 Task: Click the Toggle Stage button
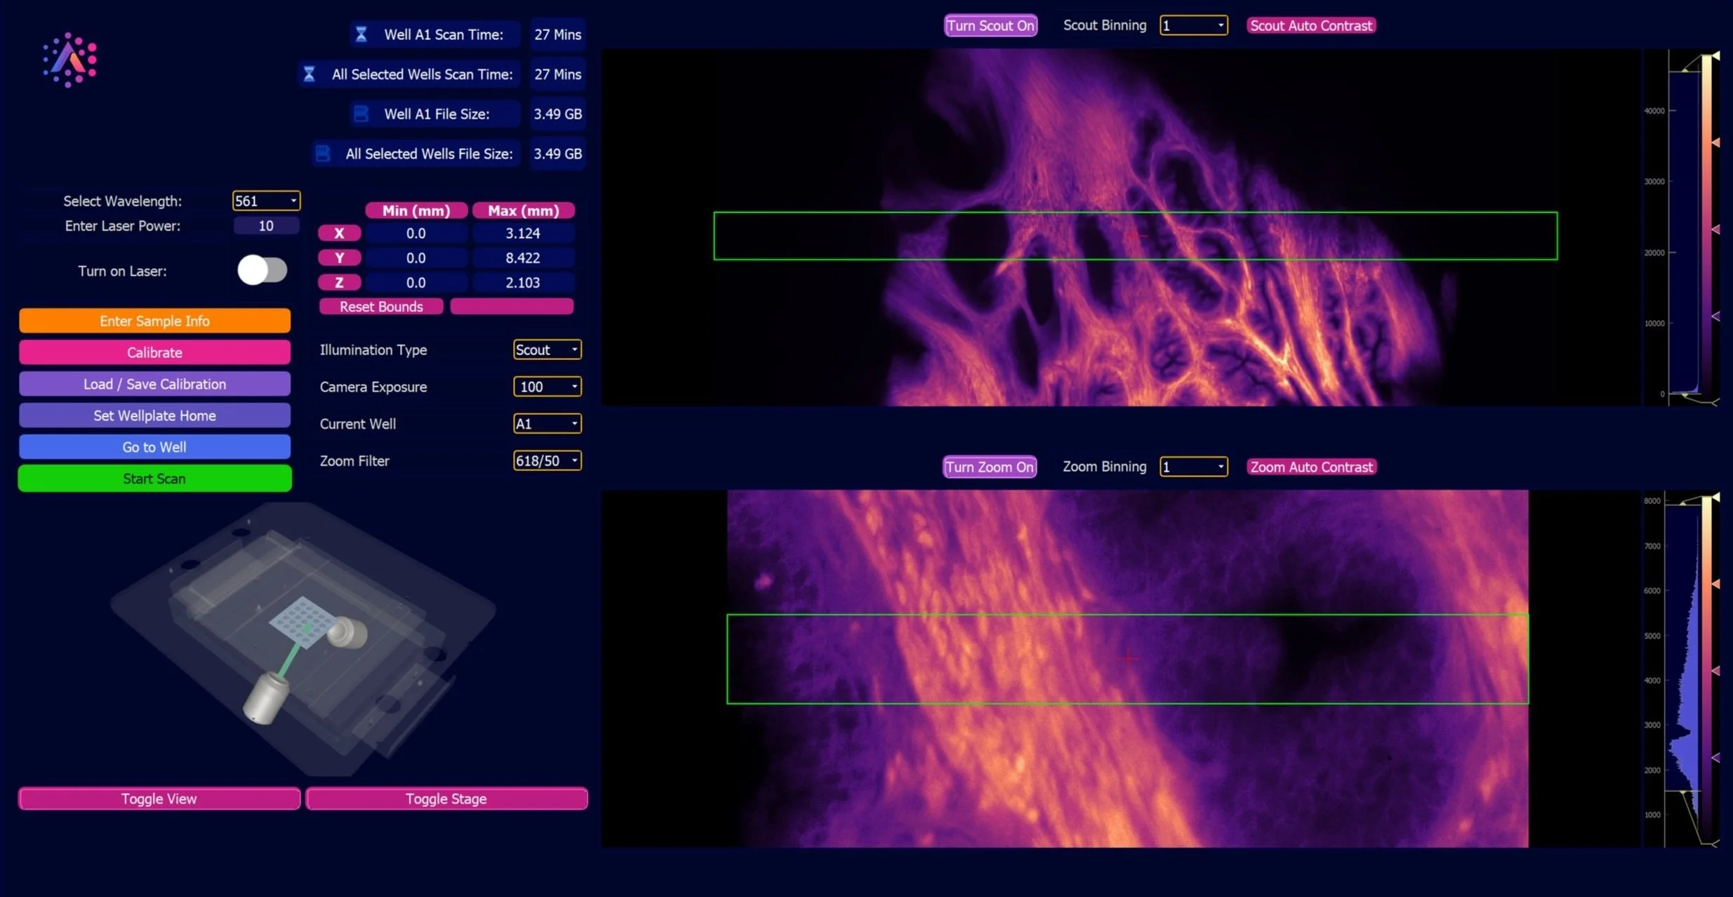coord(446,799)
